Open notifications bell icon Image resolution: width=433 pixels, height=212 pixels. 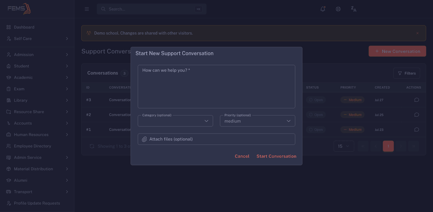[x=323, y=9]
